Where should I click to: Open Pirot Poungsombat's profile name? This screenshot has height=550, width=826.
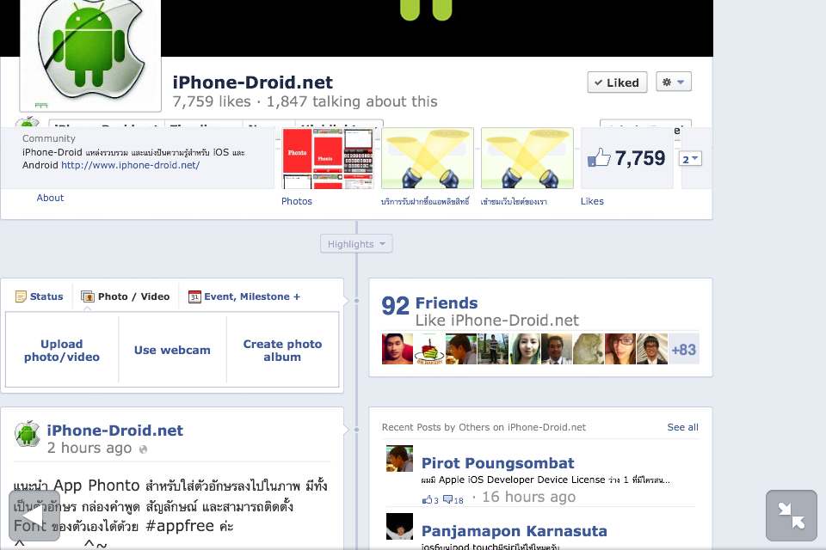coord(498,463)
